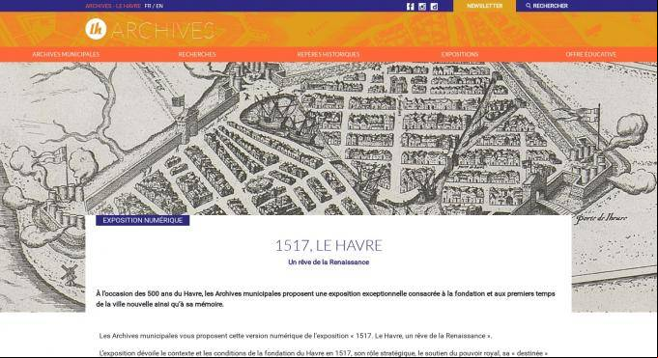Click the magnifying glass search icon
This screenshot has height=358, width=658.
pos(529,6)
